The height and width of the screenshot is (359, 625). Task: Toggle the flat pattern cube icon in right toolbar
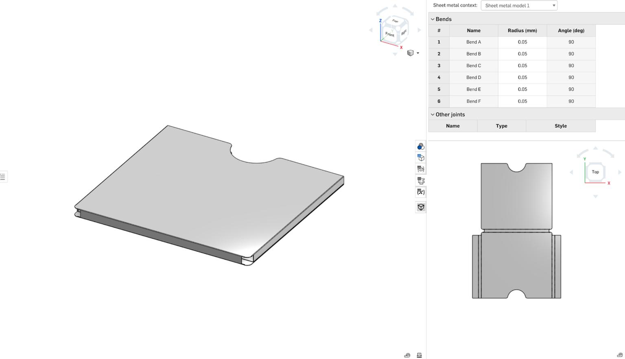click(x=420, y=207)
